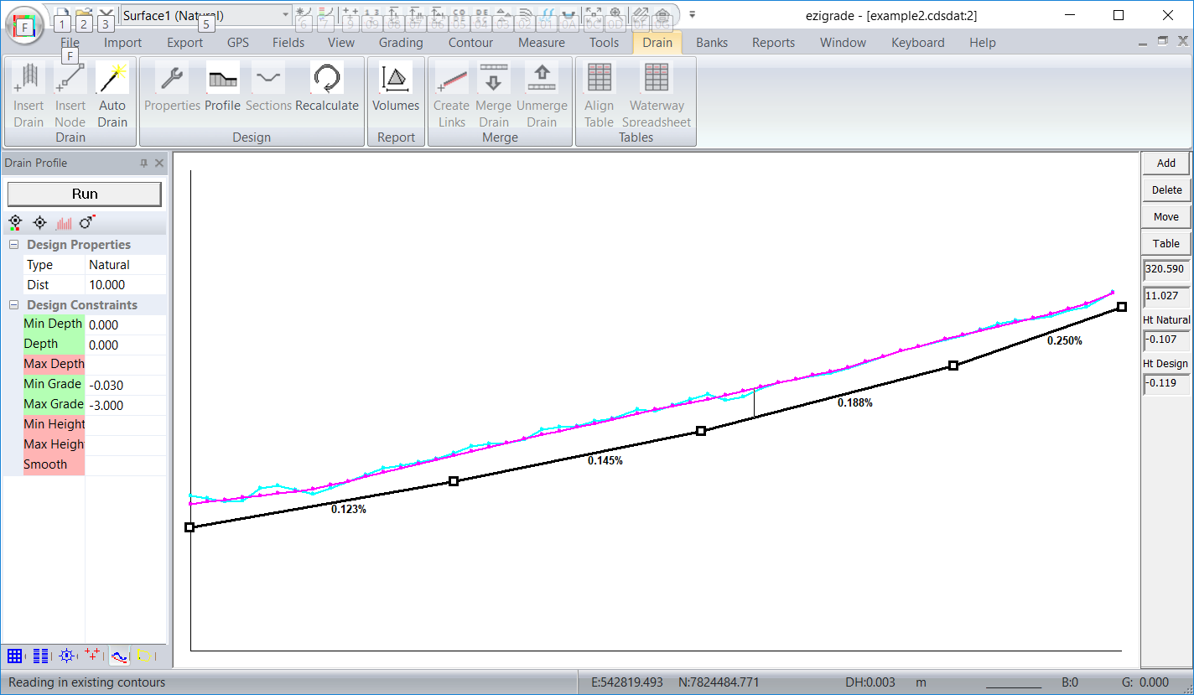Click the Auto Drain wand icon
The image size is (1194, 695).
112,80
